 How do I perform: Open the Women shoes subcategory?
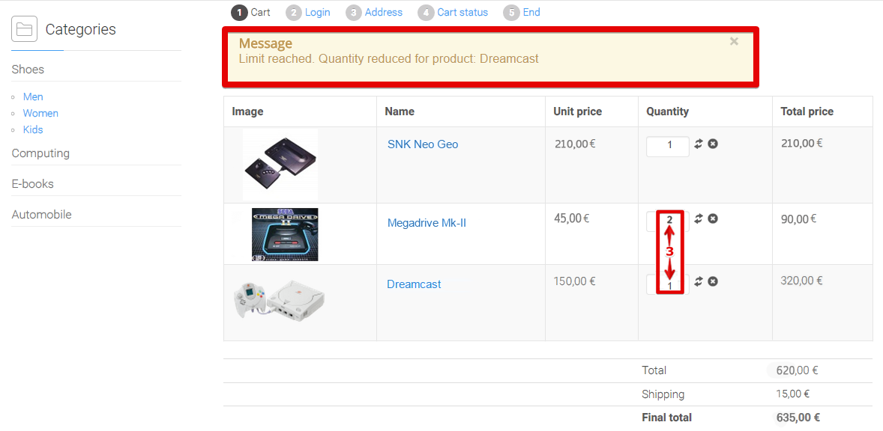coord(40,113)
